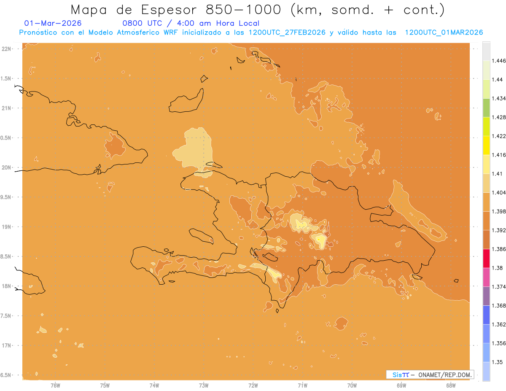Click the legend value 1.44

point(498,80)
